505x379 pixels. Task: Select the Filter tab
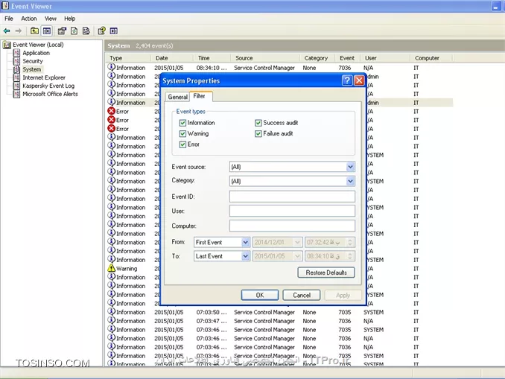click(200, 96)
